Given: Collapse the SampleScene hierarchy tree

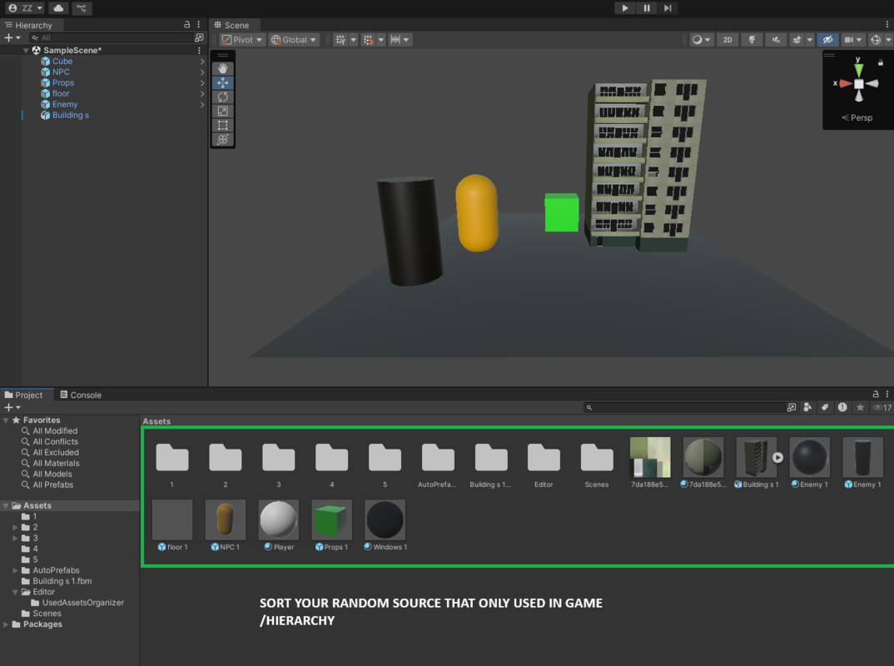Looking at the screenshot, I should point(26,51).
